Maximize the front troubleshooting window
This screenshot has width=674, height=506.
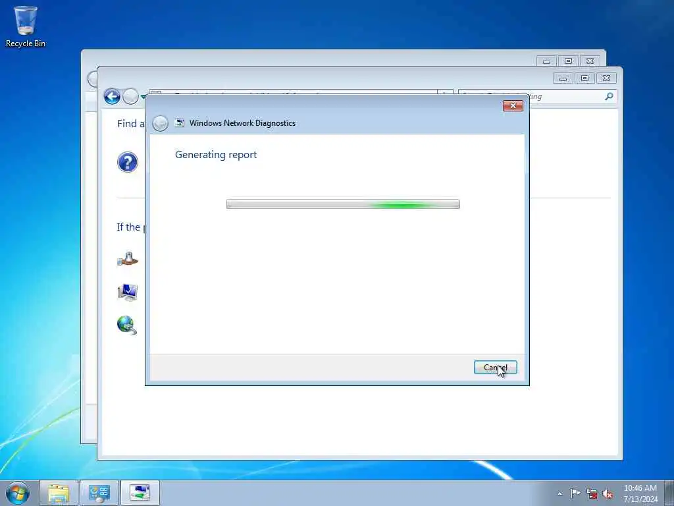pyautogui.click(x=584, y=78)
